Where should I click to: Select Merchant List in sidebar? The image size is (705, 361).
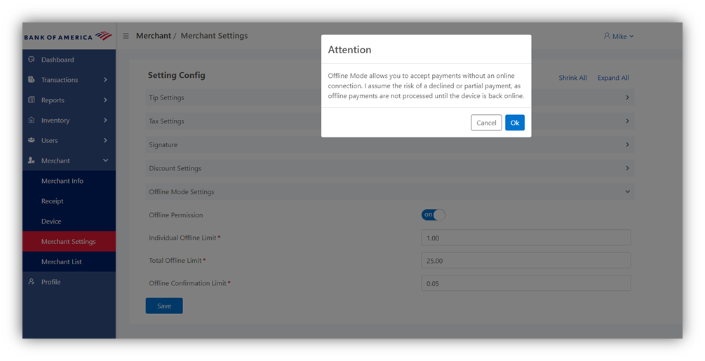(x=62, y=261)
